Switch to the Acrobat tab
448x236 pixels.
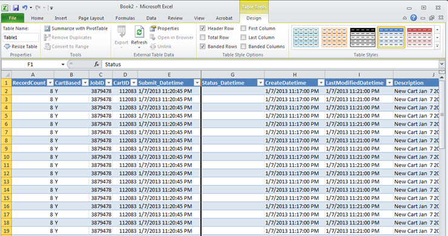[x=224, y=18]
